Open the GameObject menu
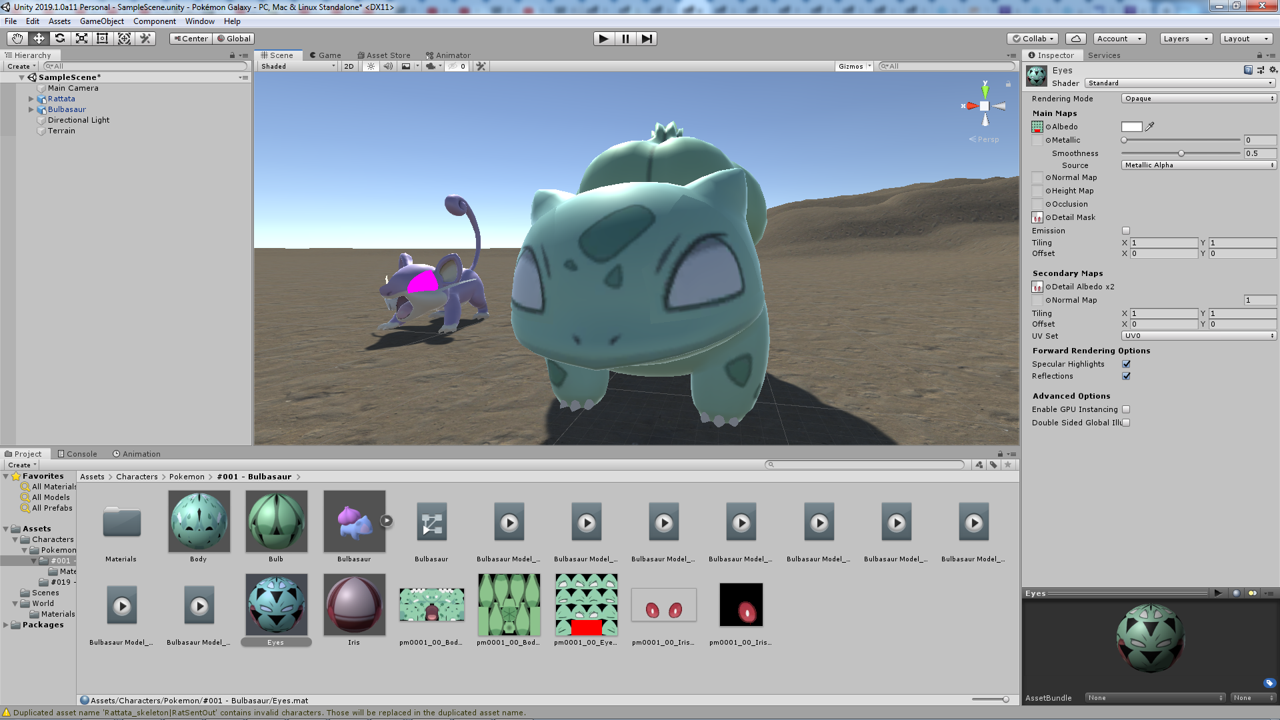This screenshot has width=1280, height=720. 102,21
